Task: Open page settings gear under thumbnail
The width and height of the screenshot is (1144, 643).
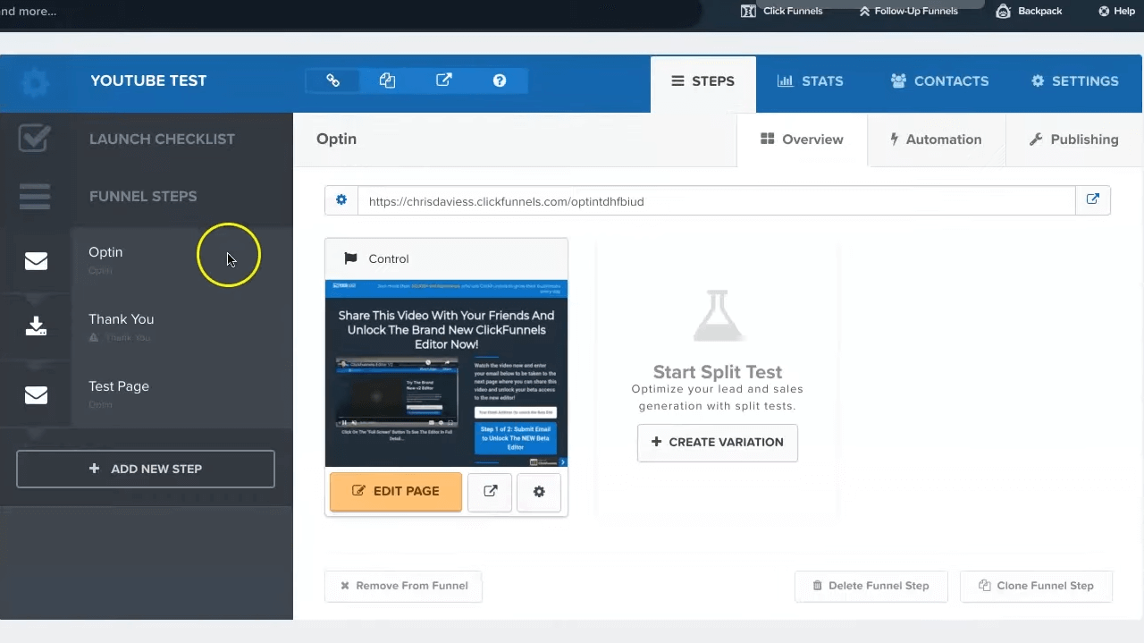Action: point(538,491)
